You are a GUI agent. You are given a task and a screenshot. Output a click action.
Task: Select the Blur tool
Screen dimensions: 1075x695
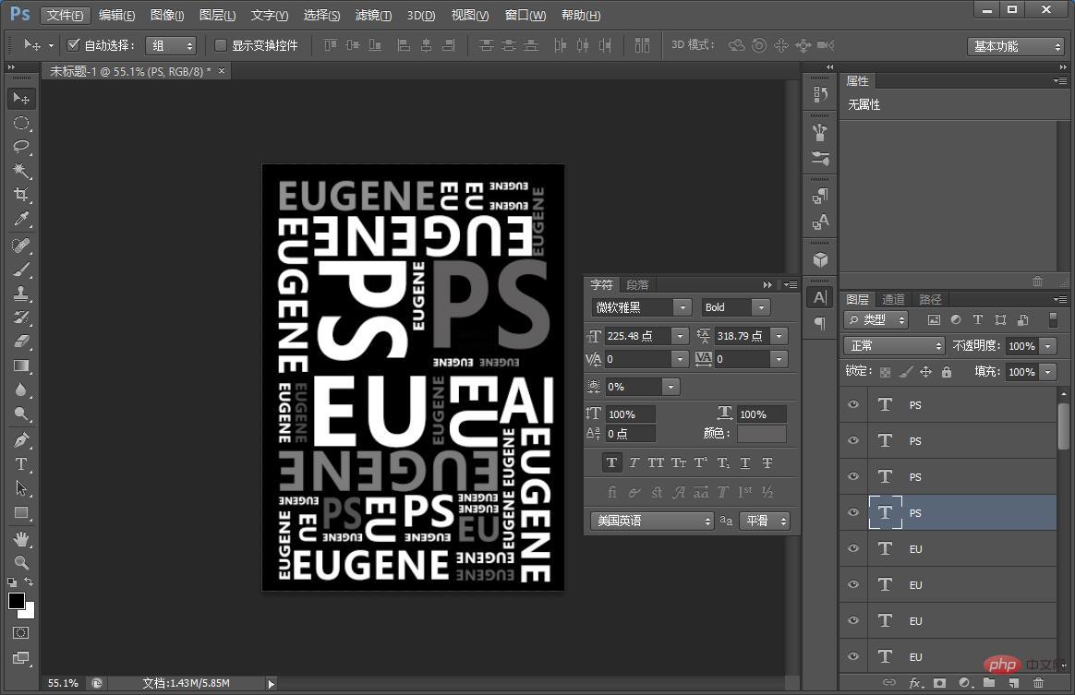21,389
